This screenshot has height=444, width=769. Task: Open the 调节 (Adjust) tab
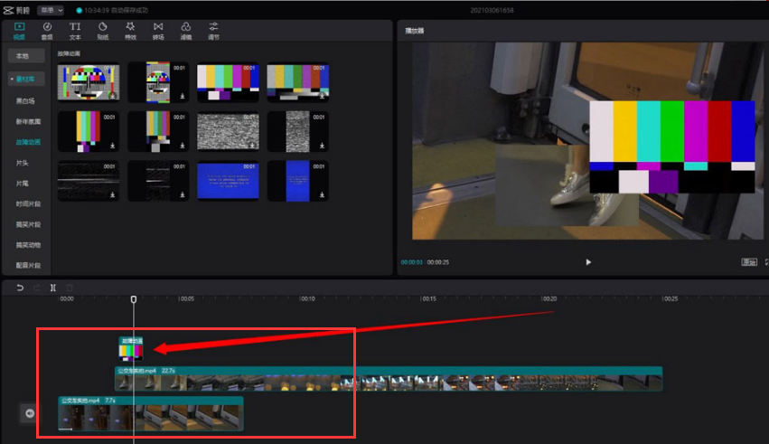click(213, 31)
